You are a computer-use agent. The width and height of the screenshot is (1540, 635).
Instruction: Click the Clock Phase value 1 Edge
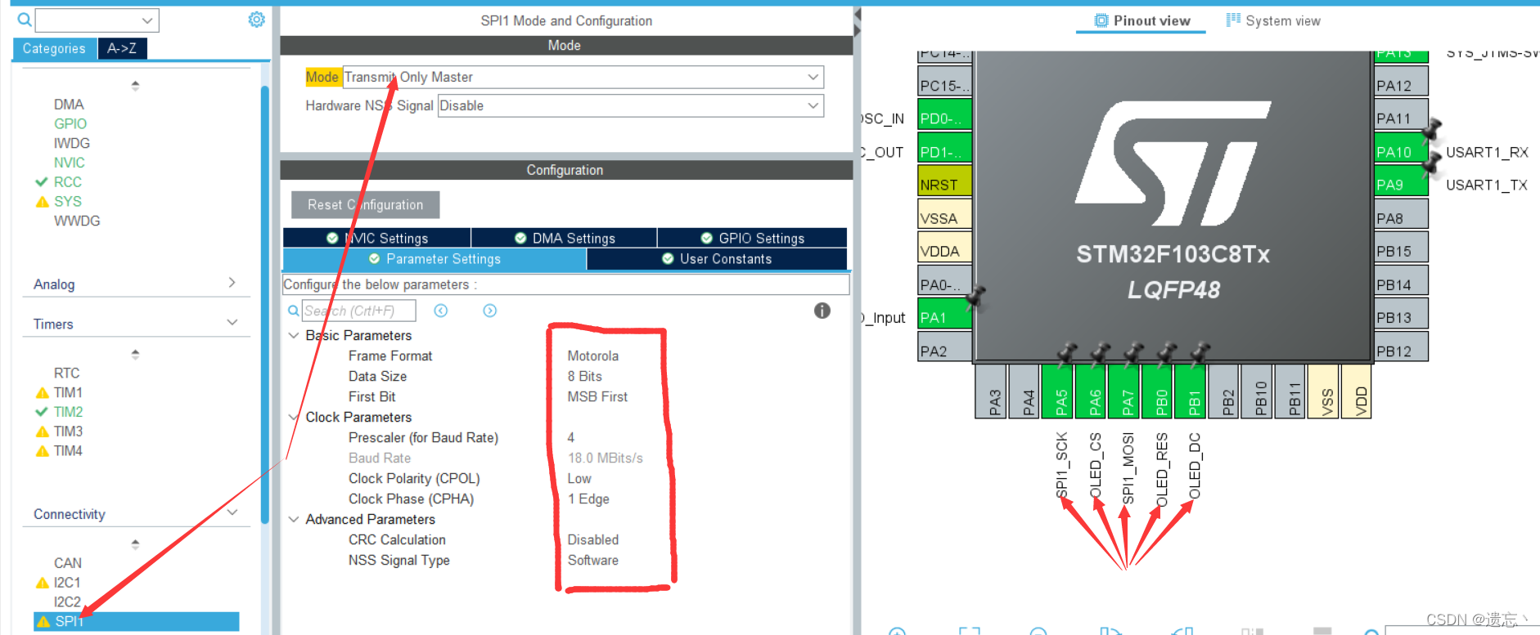[588, 499]
